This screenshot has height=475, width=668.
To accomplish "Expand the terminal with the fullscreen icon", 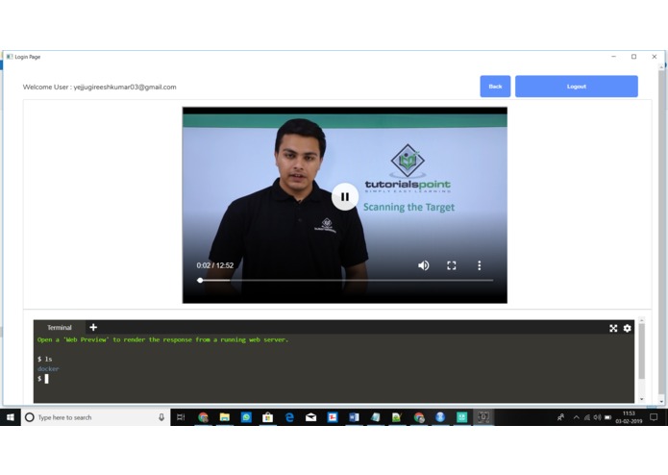I will coord(613,328).
